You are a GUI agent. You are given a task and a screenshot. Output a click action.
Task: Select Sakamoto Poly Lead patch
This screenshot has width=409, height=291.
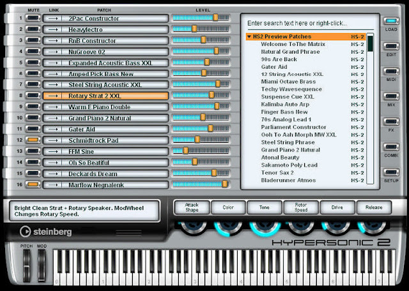click(289, 165)
